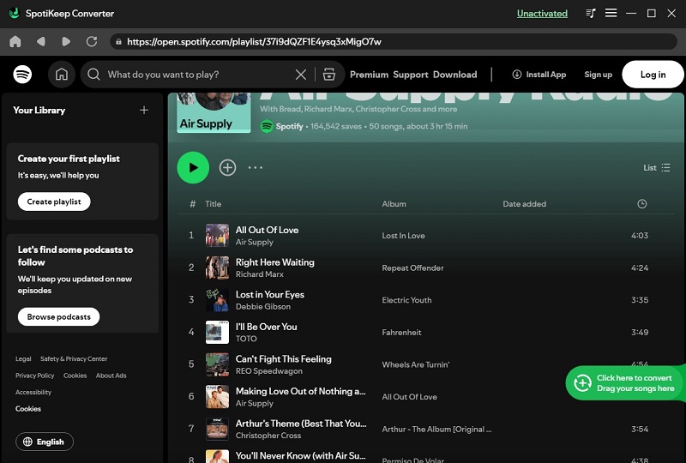Viewport: 686px width, 463px height.
Task: Play the Air Supply Radio playlist
Action: (193, 167)
